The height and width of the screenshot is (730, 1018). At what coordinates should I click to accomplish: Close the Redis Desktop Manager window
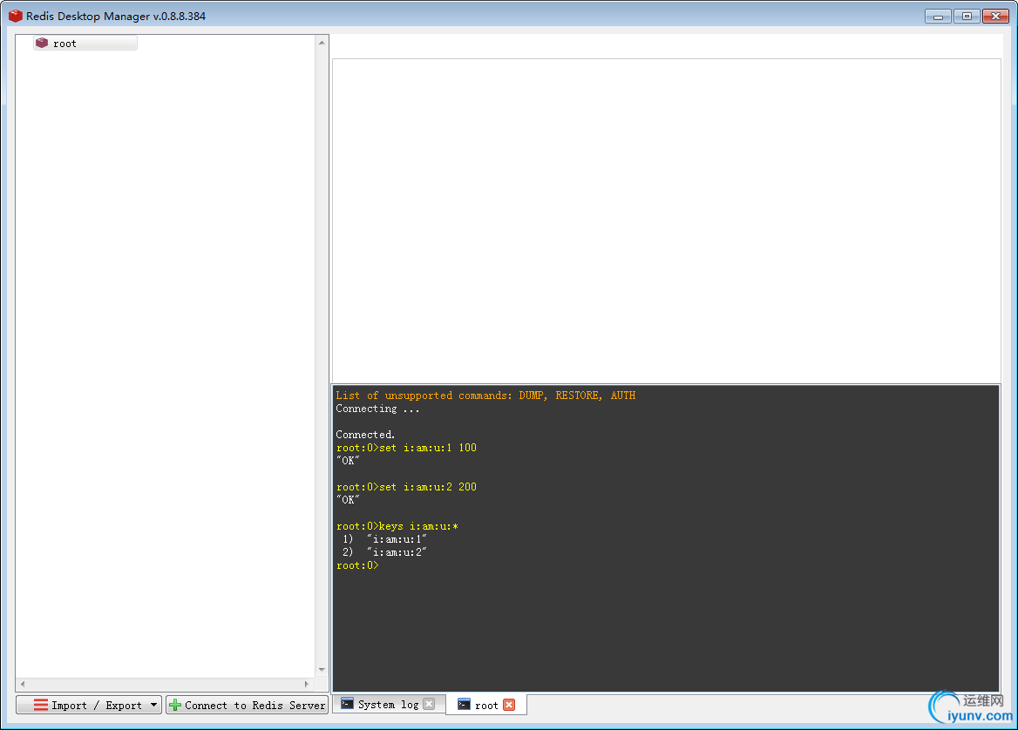click(x=995, y=17)
